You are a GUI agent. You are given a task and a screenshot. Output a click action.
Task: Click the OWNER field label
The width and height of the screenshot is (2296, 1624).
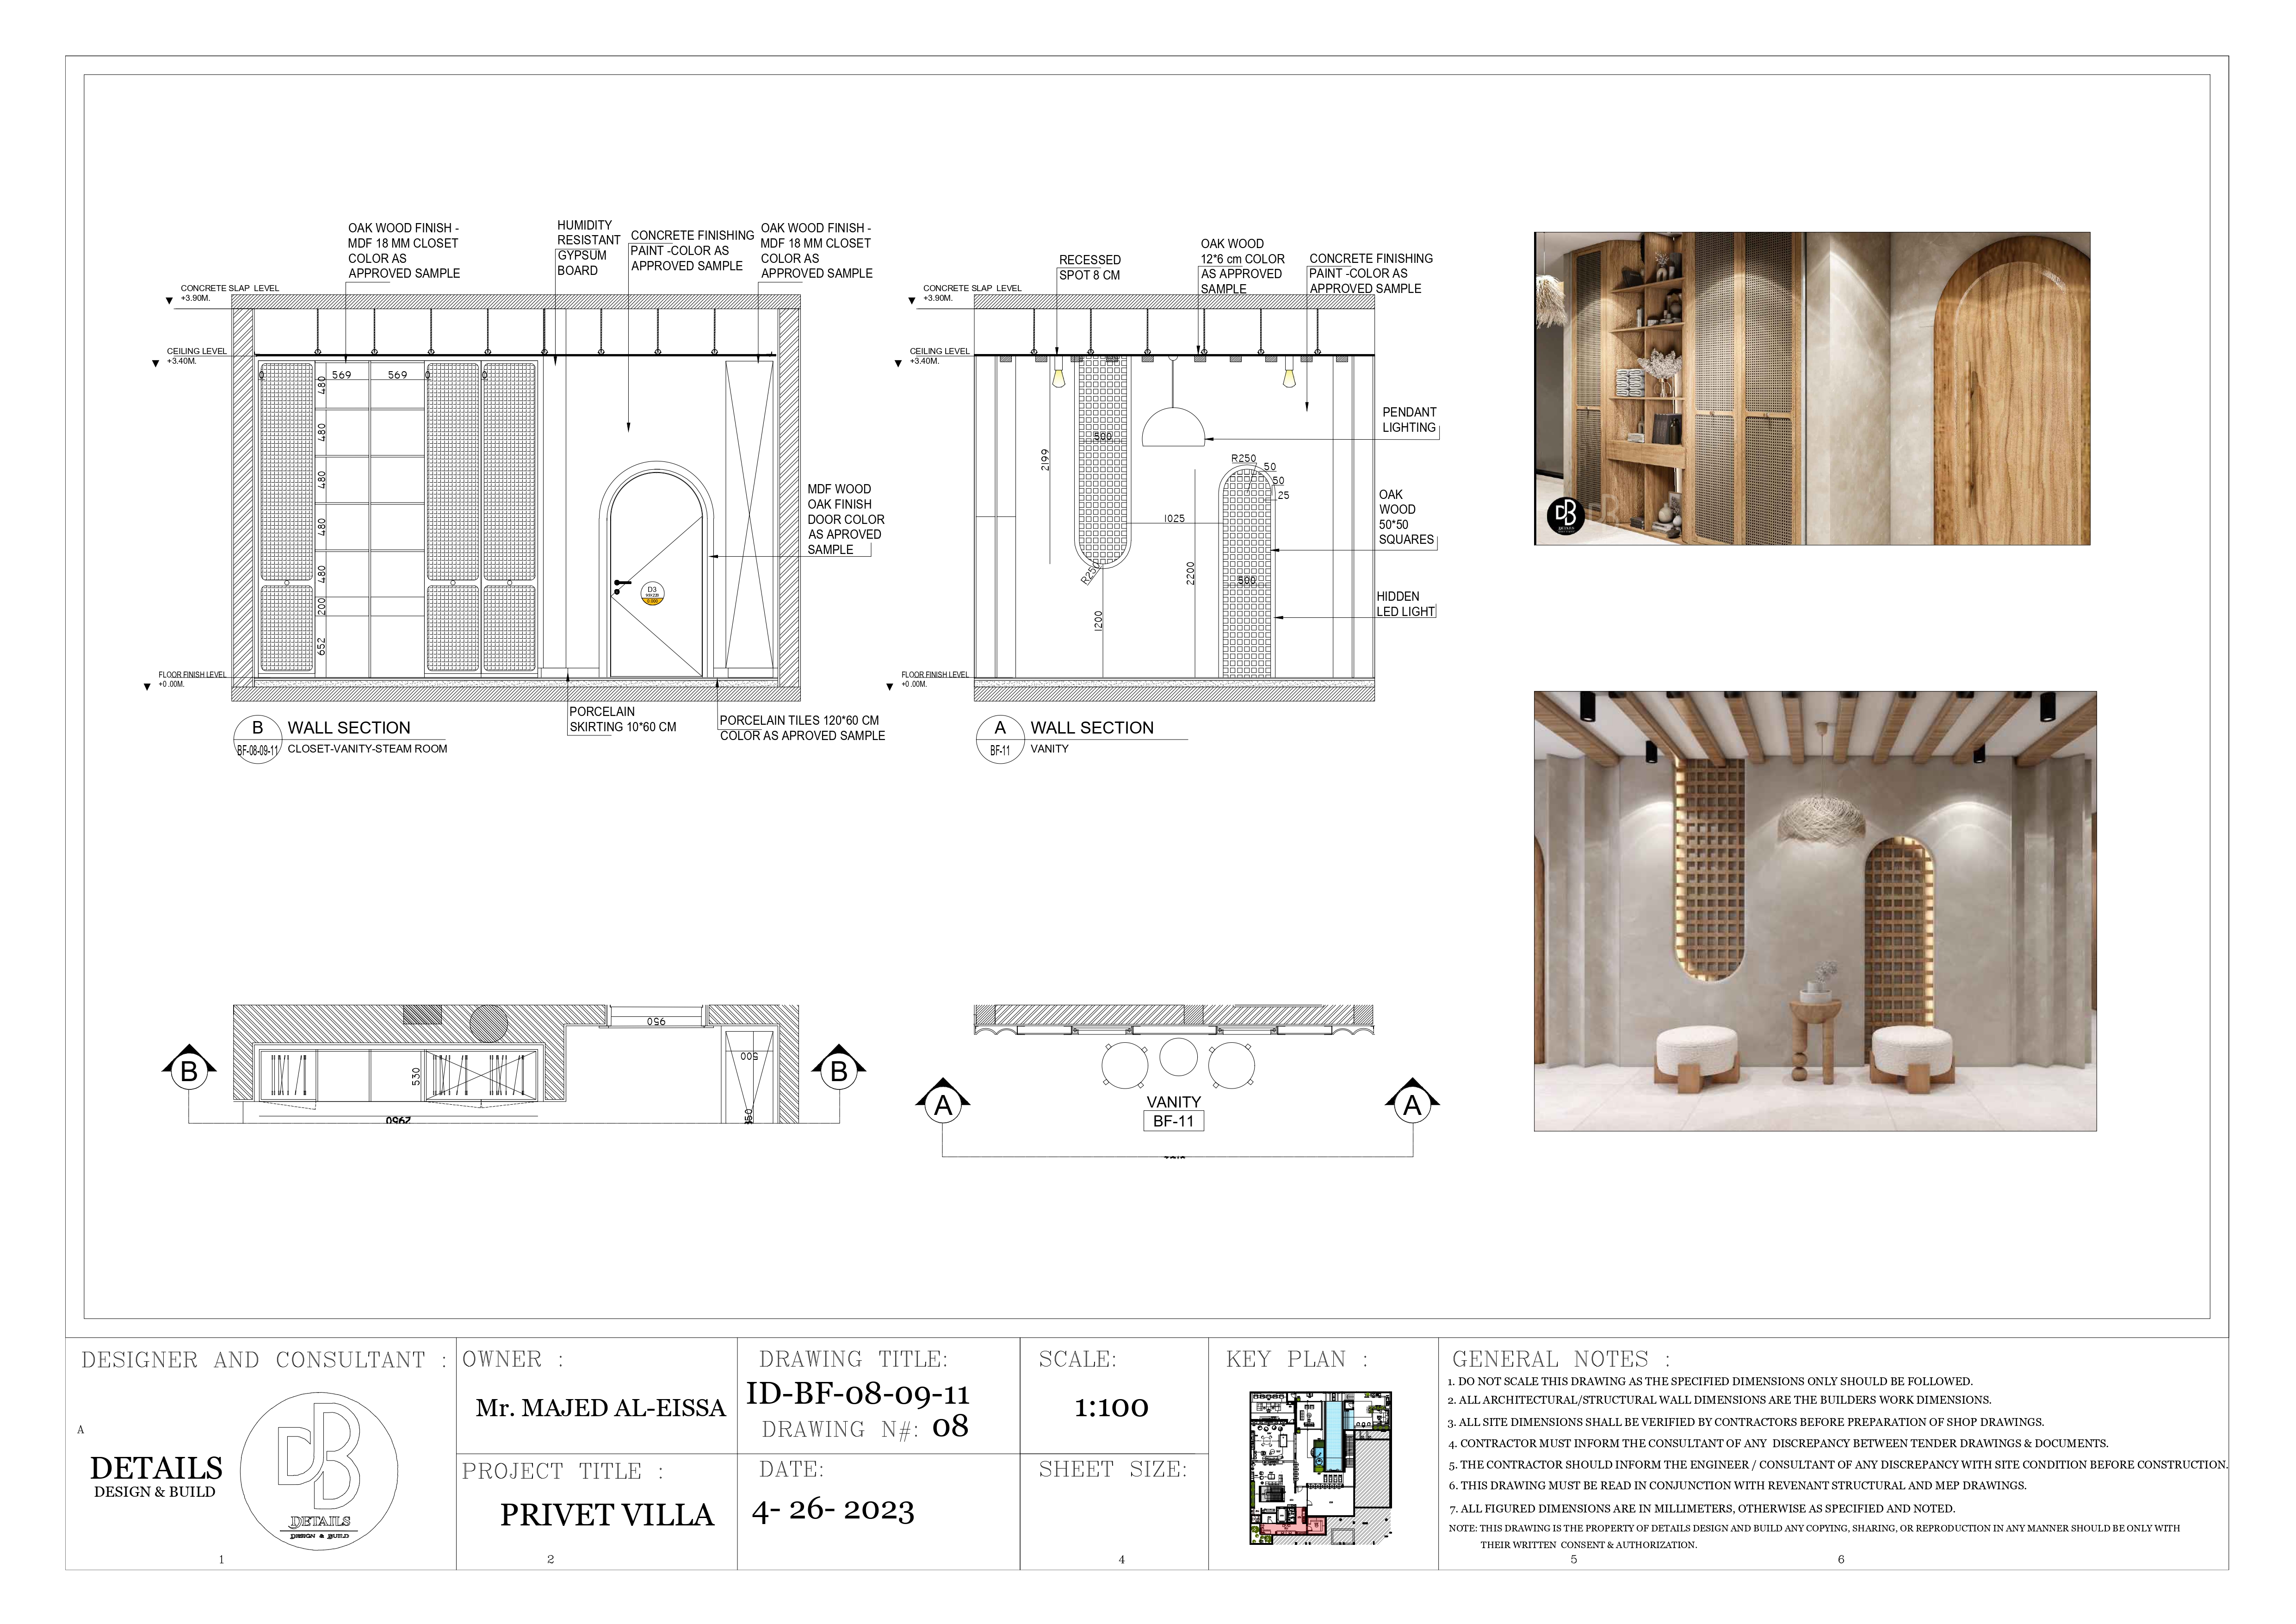point(512,1359)
